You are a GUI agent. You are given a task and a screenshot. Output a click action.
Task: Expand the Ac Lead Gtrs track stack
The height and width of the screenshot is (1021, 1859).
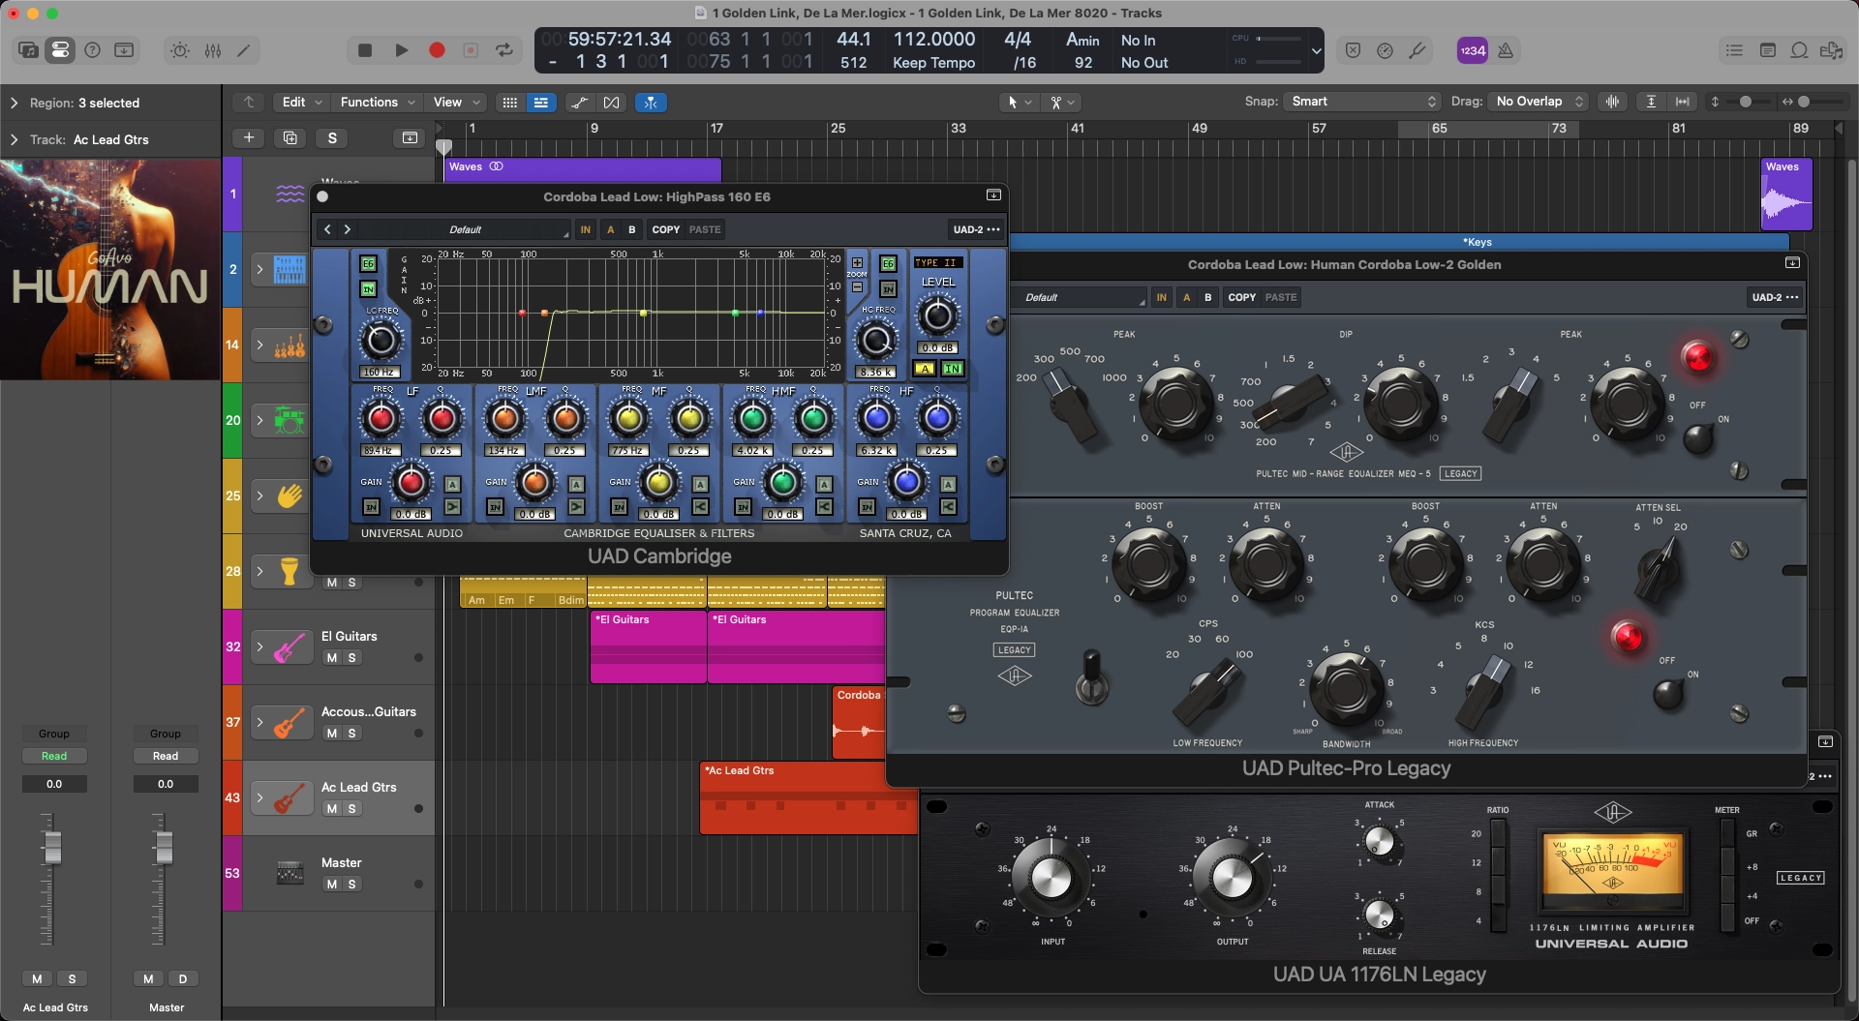tap(259, 797)
